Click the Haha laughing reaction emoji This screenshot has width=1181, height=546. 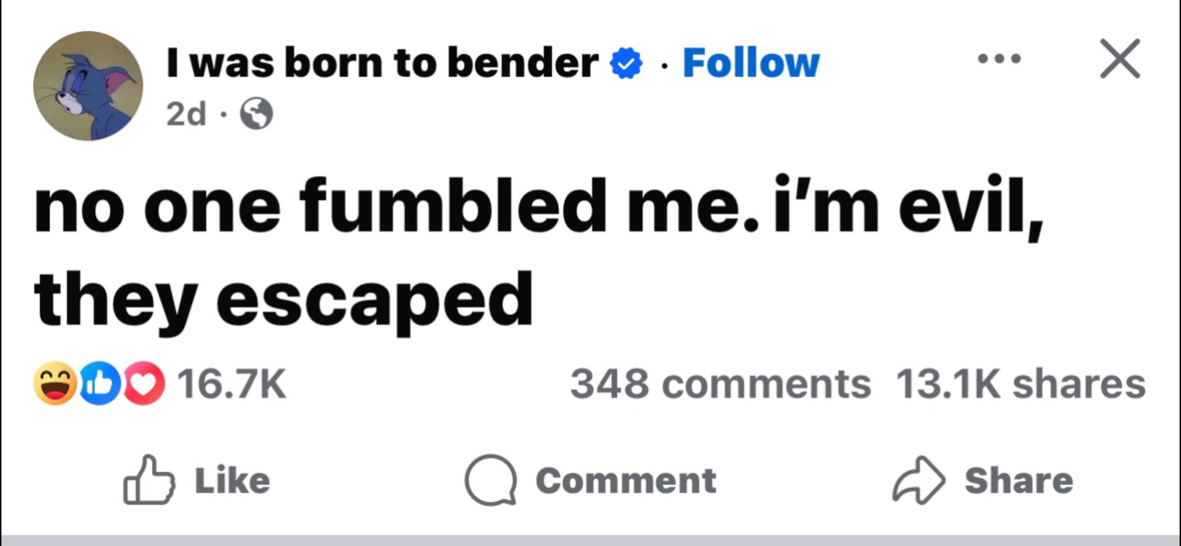tap(54, 384)
